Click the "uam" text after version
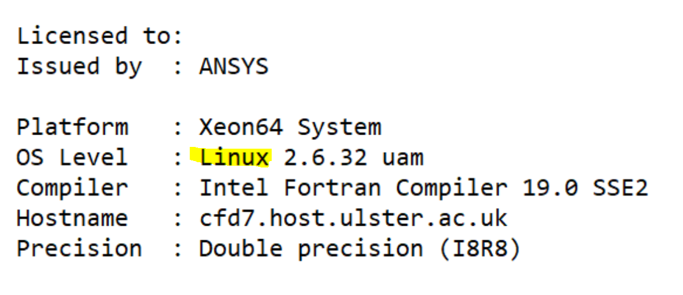Viewport: 683px width, 295px height. coord(402,157)
